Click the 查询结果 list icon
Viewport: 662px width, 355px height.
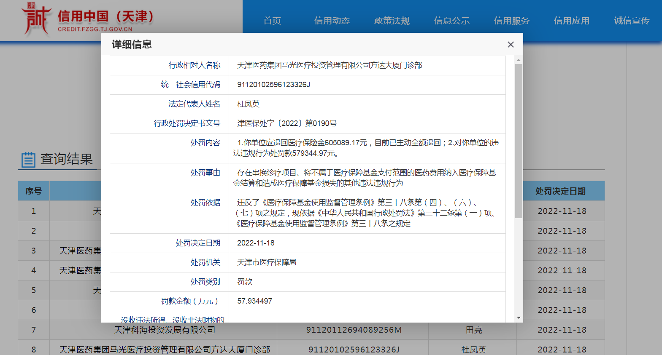[x=28, y=160]
